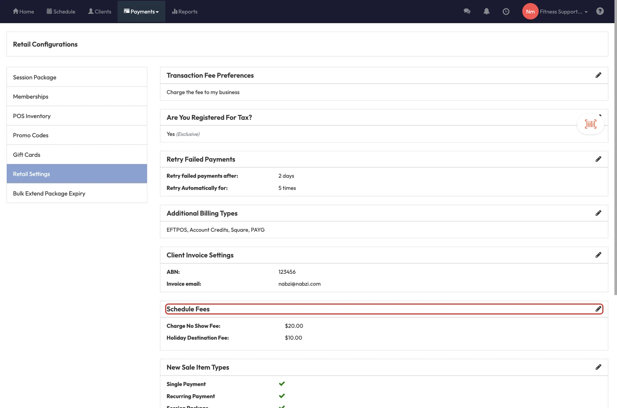
Task: Click the Retry Failed Payments edit pencil
Action: click(598, 159)
